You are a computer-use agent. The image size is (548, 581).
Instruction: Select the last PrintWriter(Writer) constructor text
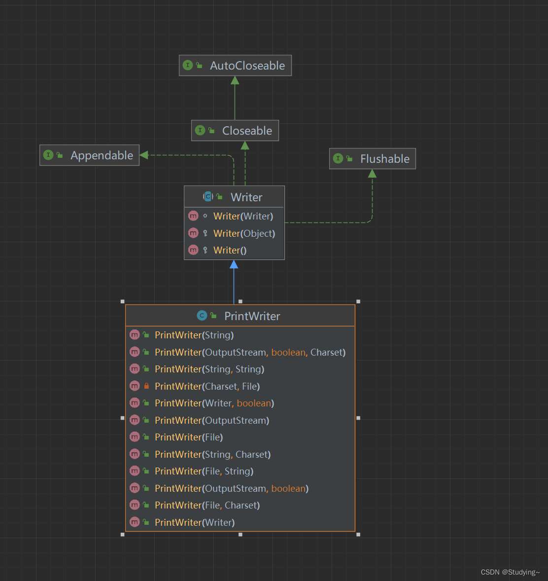[x=195, y=522]
